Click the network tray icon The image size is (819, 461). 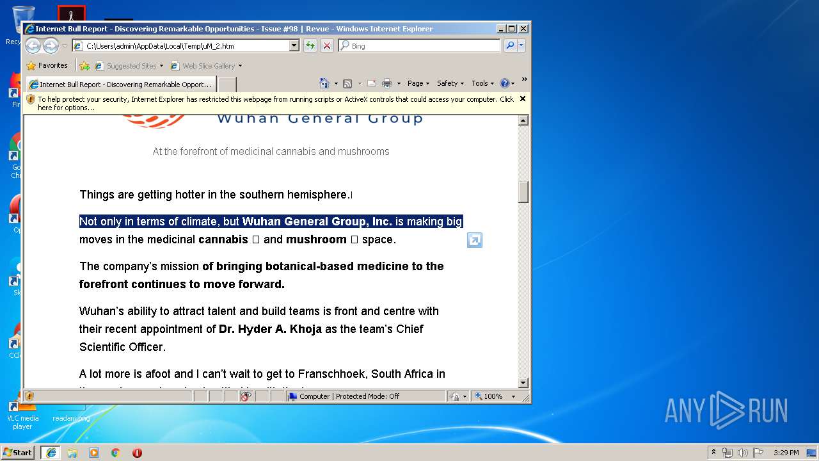click(728, 453)
